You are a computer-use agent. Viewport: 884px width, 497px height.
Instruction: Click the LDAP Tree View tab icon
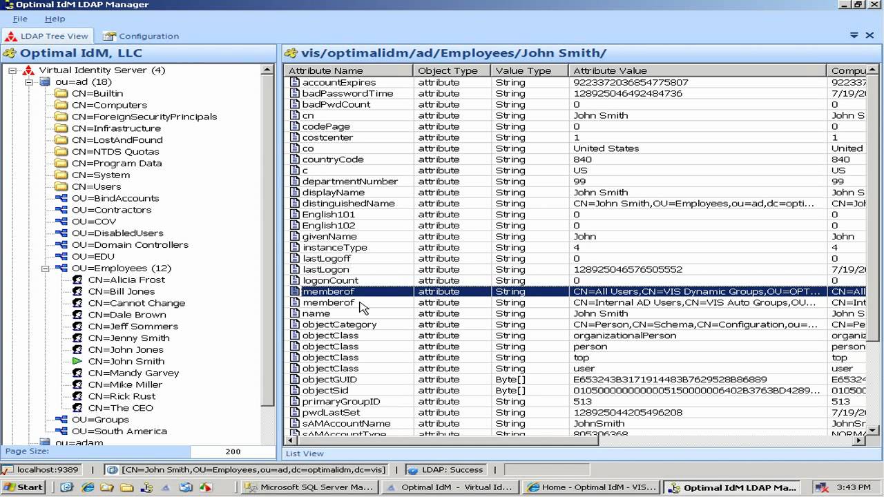(x=11, y=36)
